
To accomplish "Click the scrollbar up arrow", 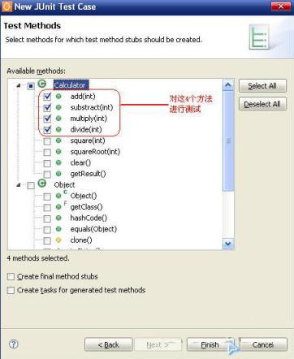I will point(228,85).
